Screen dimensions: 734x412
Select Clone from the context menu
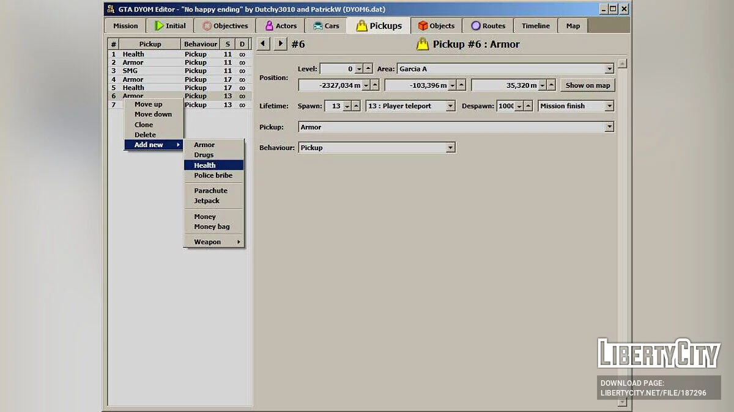pyautogui.click(x=143, y=125)
